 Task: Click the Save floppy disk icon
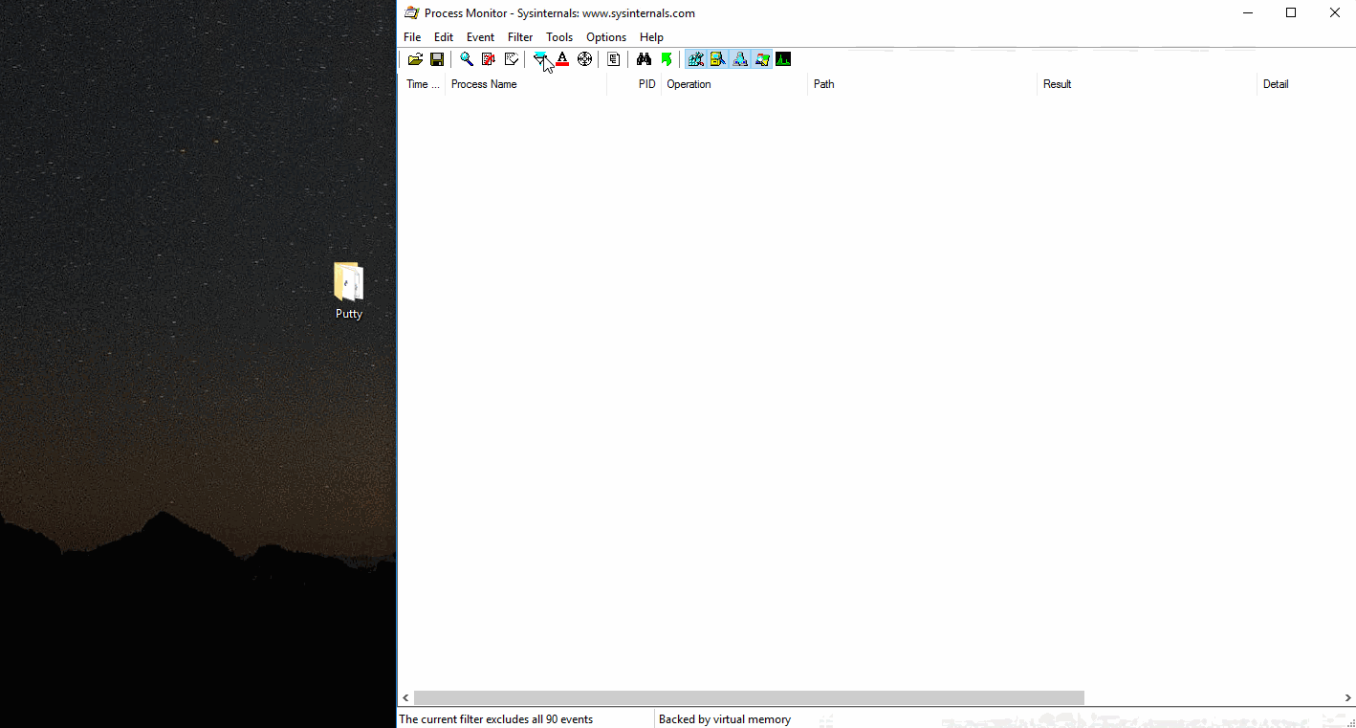437,59
